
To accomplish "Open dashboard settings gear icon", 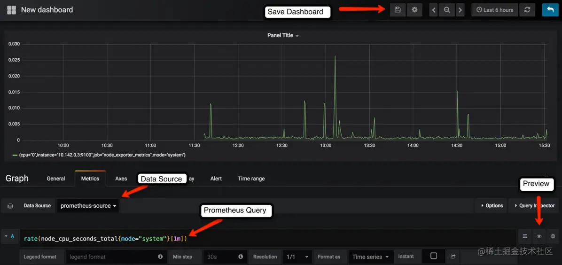I will 415,10.
